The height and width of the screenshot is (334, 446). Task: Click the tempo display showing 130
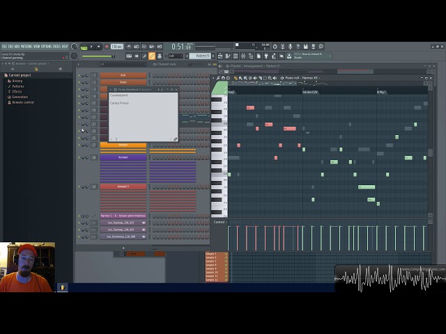116,47
